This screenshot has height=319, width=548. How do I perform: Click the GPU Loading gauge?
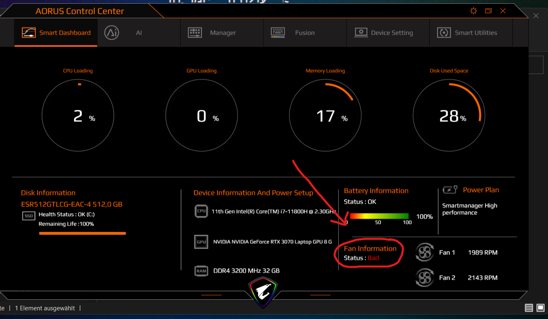coord(201,116)
